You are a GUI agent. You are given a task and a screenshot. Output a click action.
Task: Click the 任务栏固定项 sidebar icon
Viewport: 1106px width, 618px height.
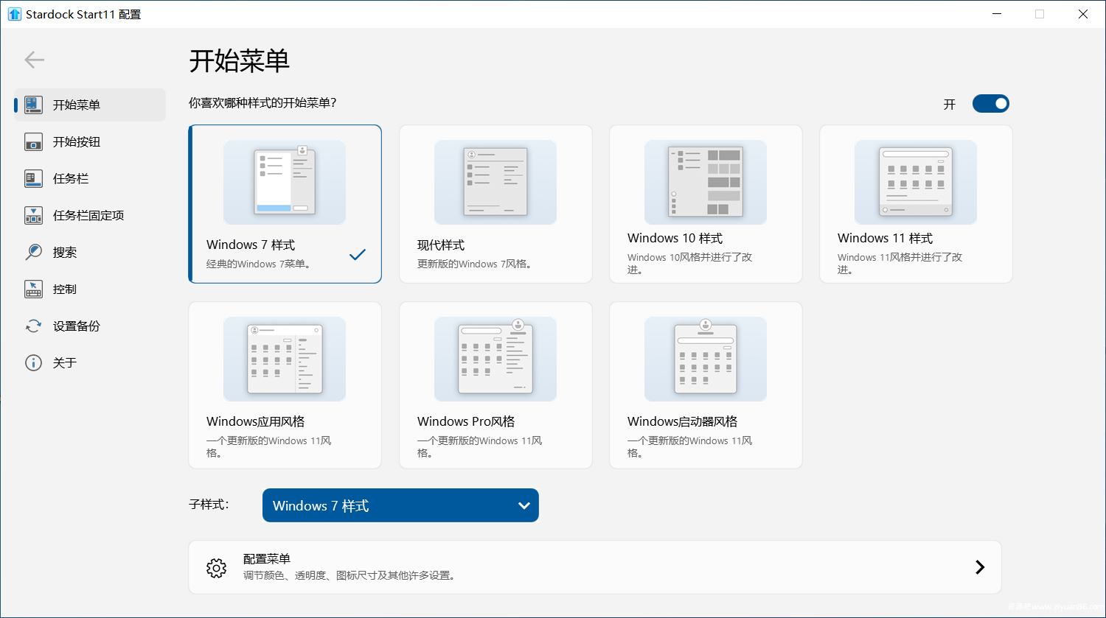tap(33, 215)
